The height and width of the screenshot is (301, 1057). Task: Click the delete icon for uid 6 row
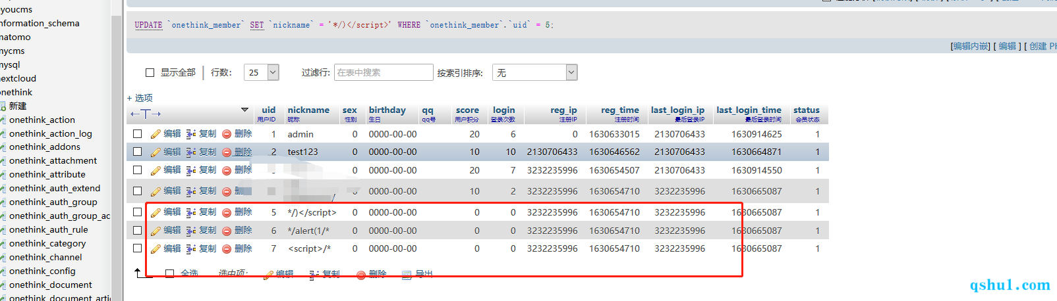[x=227, y=231]
